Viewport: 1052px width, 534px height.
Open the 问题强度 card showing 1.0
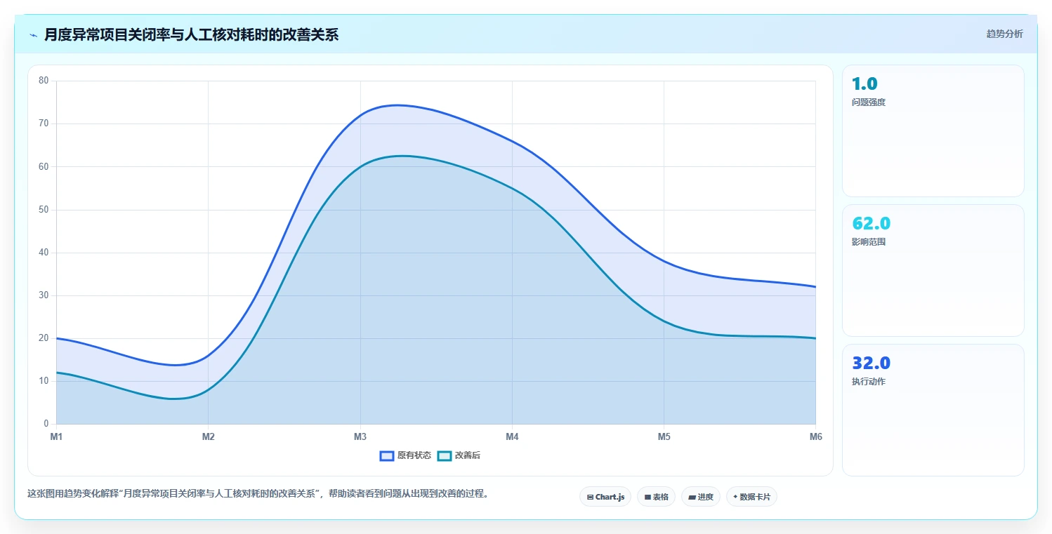933,131
